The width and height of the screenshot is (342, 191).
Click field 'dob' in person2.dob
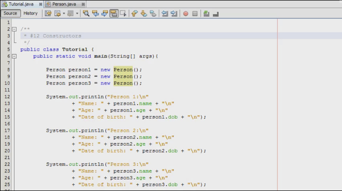pos(173,150)
